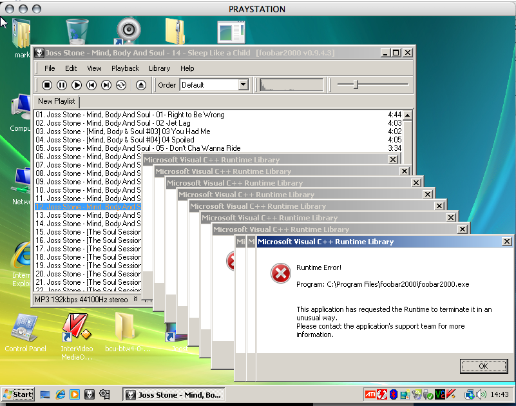The height and width of the screenshot is (406, 516).
Task: Click the Open (eject) toolbar icon
Action: tap(141, 85)
